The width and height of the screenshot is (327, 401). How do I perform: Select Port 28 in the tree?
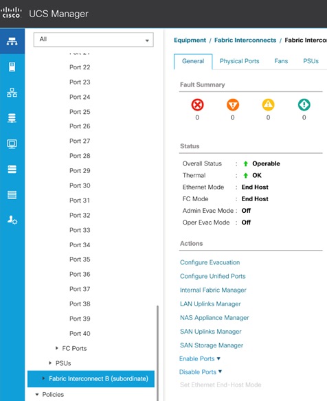80,156
